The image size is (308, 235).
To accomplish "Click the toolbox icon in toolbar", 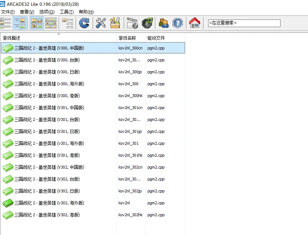I will click(115, 23).
